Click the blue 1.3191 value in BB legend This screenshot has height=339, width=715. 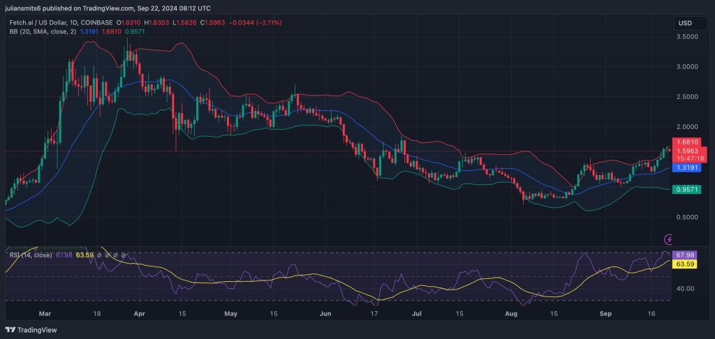89,31
